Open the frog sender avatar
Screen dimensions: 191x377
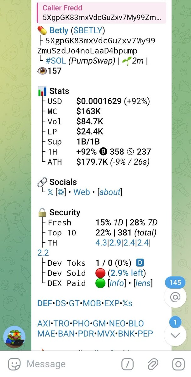coord(14,336)
